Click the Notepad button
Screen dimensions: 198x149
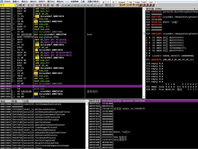[x=122, y=2]
